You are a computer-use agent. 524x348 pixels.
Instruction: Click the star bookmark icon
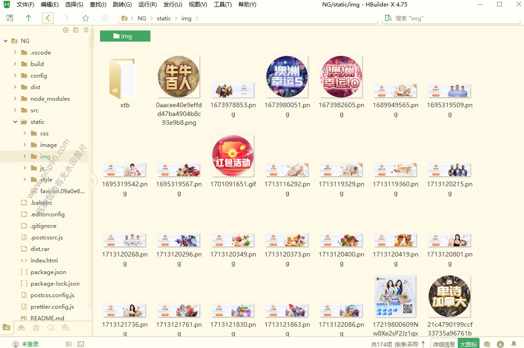86,18
